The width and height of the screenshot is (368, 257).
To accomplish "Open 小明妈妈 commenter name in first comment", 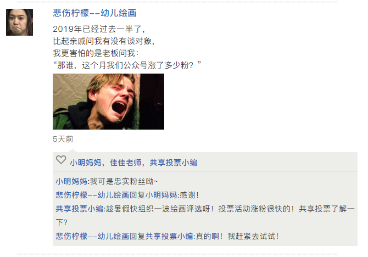I will 71,181.
